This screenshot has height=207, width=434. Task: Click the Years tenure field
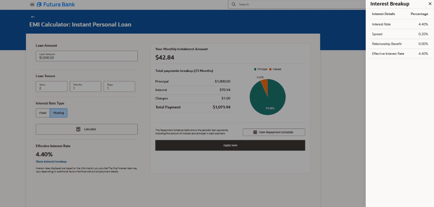tap(52, 87)
